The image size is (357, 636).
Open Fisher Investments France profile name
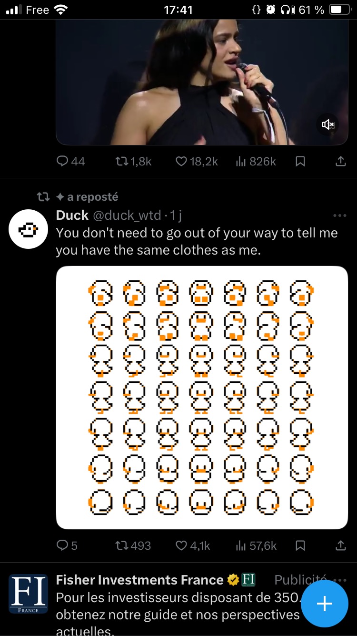pos(139,580)
